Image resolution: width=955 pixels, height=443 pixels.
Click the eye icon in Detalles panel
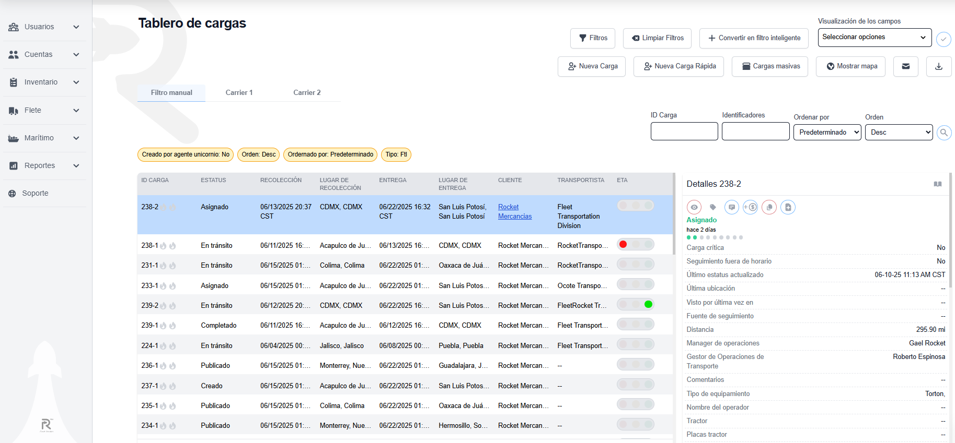[x=694, y=207]
